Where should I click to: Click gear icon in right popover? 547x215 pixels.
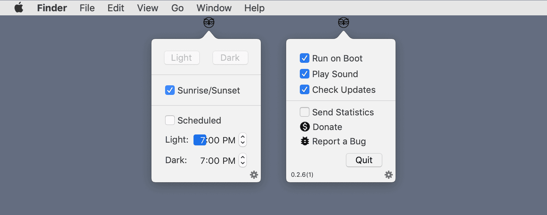coord(389,175)
